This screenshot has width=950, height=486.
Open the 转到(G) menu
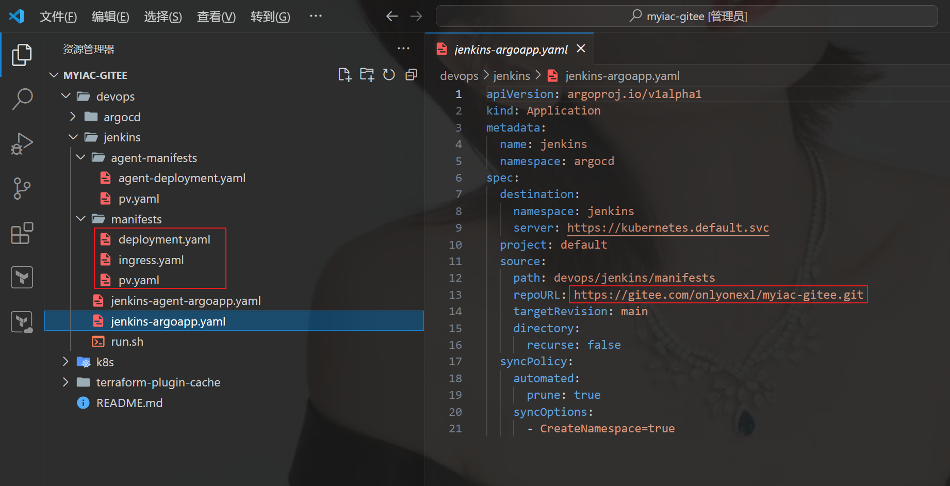pos(270,17)
